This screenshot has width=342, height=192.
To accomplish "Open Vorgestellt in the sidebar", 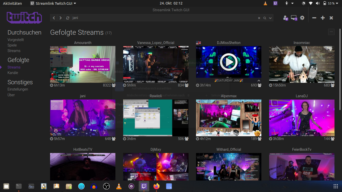I will click(16, 40).
